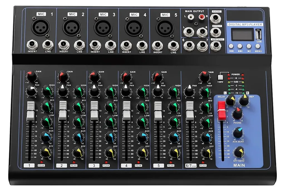Image resolution: width=285 pixels, height=191 pixels.
Task: Click the channel 6/7 GAIN knob
Action: click(x=204, y=77)
